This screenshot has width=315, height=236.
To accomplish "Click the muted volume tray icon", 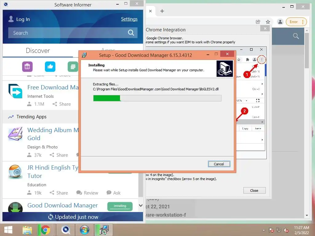I will tap(286, 230).
